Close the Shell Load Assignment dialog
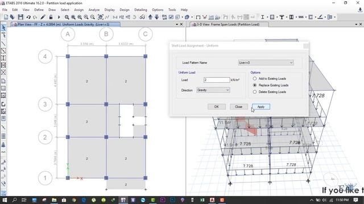 click(306, 46)
